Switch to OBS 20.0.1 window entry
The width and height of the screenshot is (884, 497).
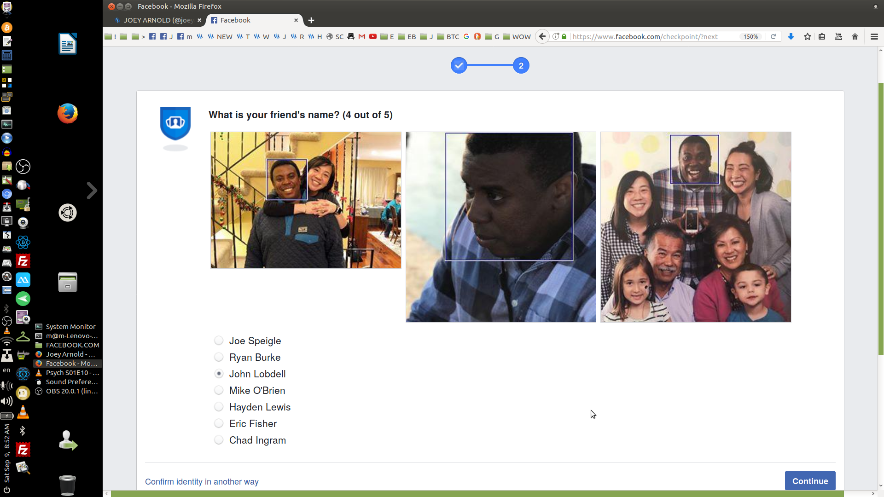(67, 391)
